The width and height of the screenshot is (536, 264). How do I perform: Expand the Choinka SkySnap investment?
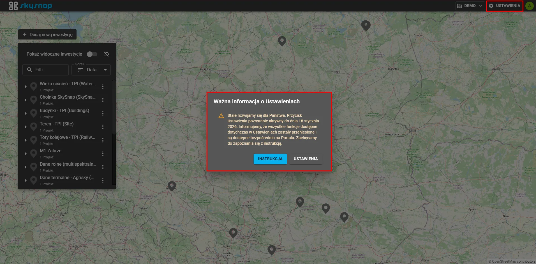[26, 100]
